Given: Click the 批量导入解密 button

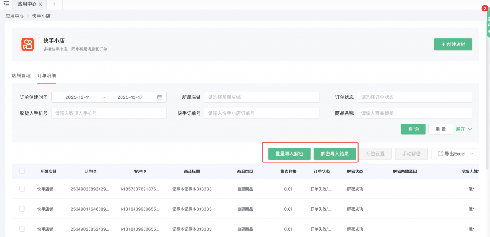Looking at the screenshot, I should (x=286, y=154).
